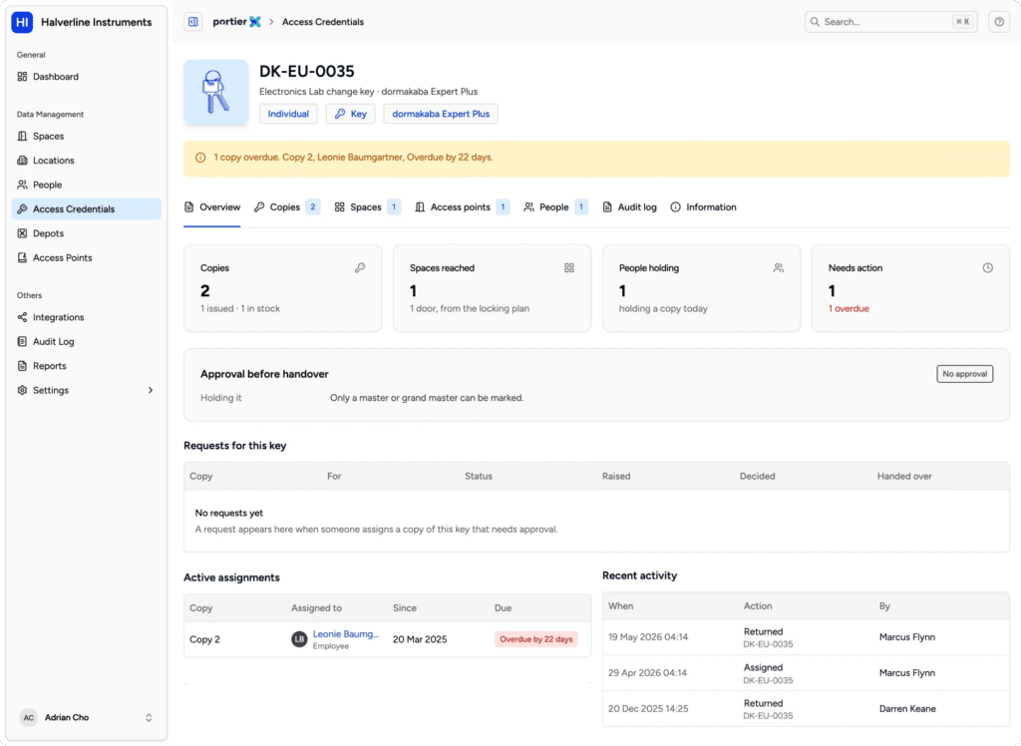1021x746 pixels.
Task: Open Reports in sidebar
Action: tap(86, 365)
